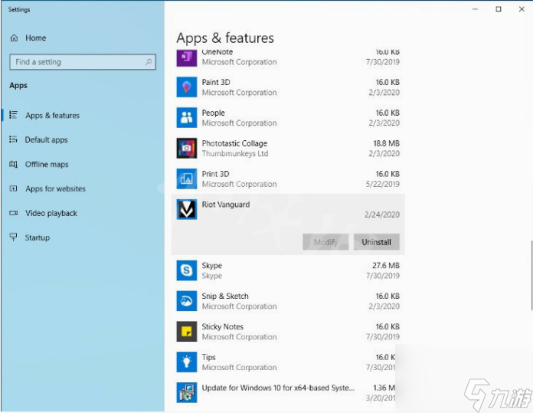Select the Snip & Sketch app name
The image size is (533, 413).
coord(225,296)
